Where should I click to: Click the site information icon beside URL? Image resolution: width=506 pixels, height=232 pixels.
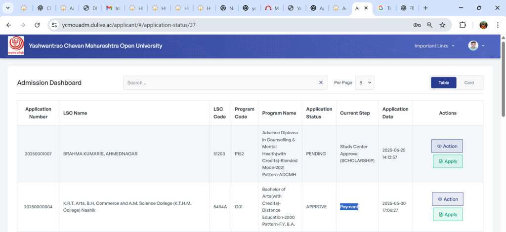[x=55, y=25]
